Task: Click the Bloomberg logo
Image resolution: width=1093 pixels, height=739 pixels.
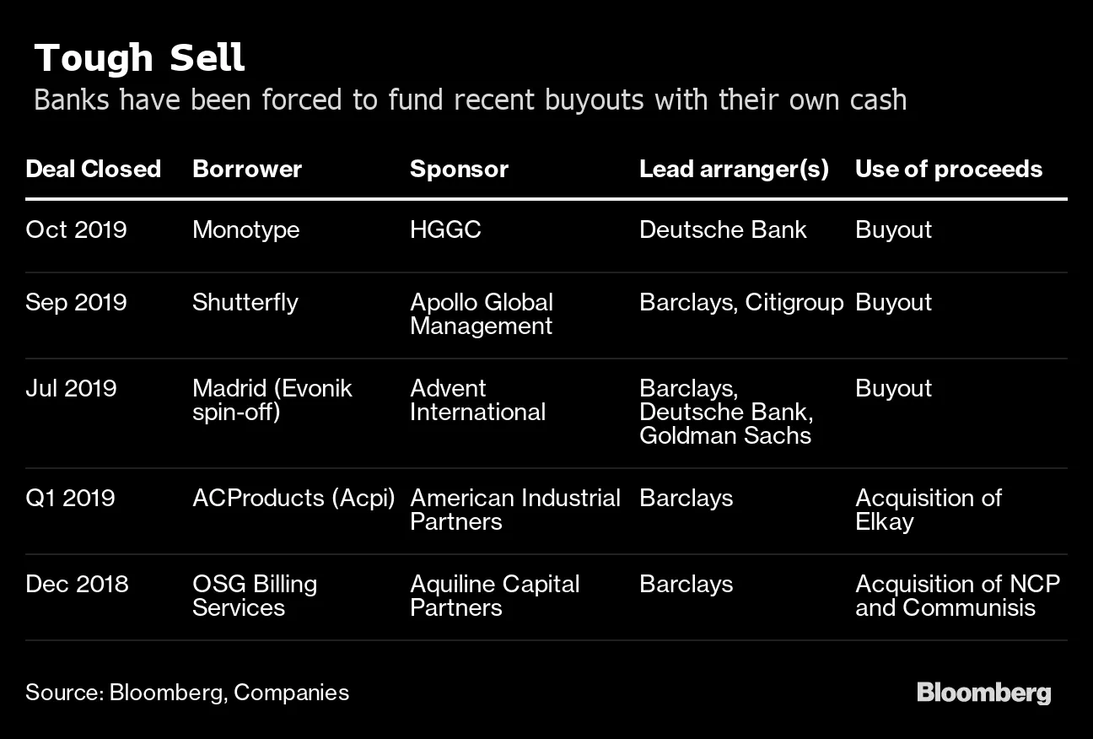Action: pos(983,693)
